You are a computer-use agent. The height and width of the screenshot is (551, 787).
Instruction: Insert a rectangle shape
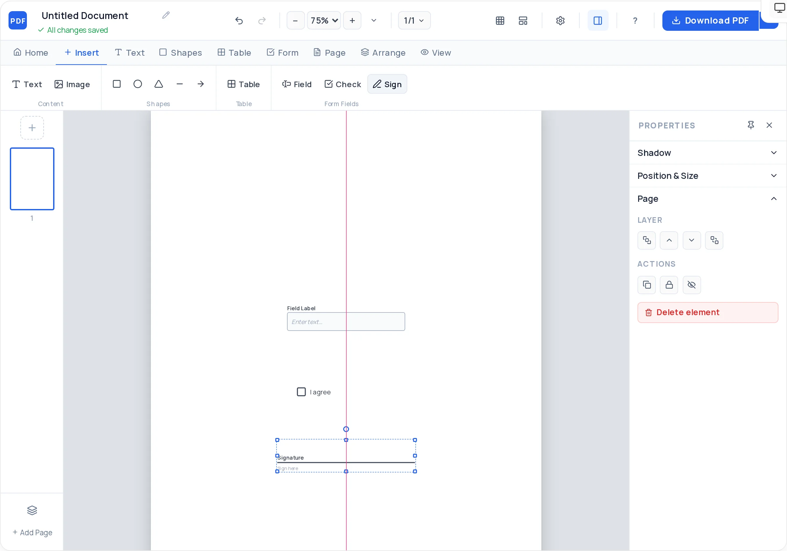coord(116,84)
